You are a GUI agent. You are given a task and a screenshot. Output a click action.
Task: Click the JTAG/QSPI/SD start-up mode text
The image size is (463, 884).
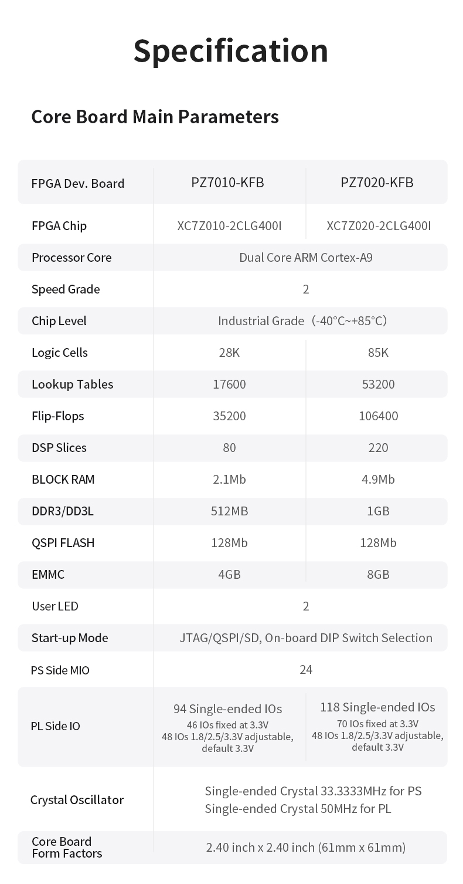[305, 638]
